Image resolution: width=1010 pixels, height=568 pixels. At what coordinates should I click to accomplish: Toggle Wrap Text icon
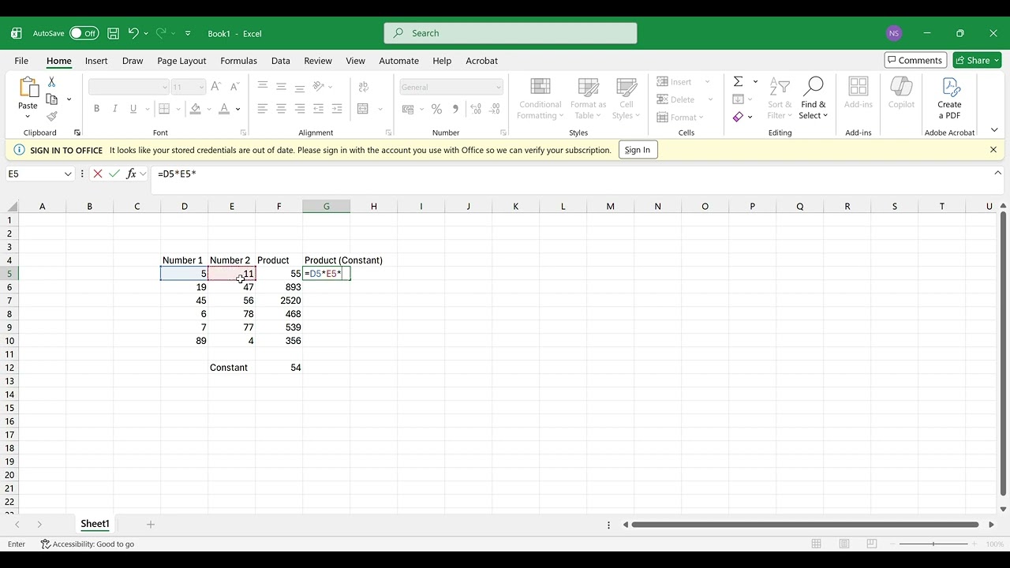pyautogui.click(x=364, y=87)
